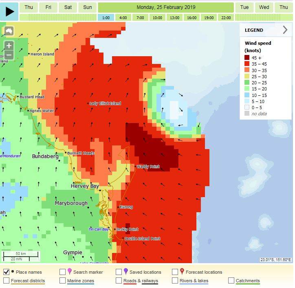Turn on the Roads & railways layer checkbox
This screenshot has height=288, width=295.
point(119,281)
